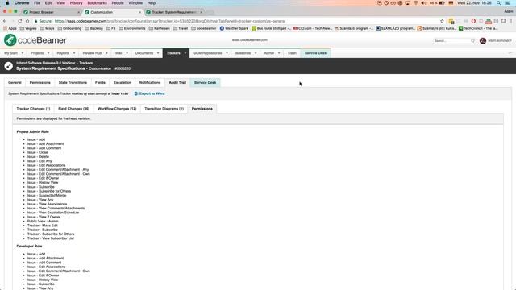Image resolution: width=516 pixels, height=290 pixels.
Task: Click System Requirement Specifications title link
Action: (50, 68)
